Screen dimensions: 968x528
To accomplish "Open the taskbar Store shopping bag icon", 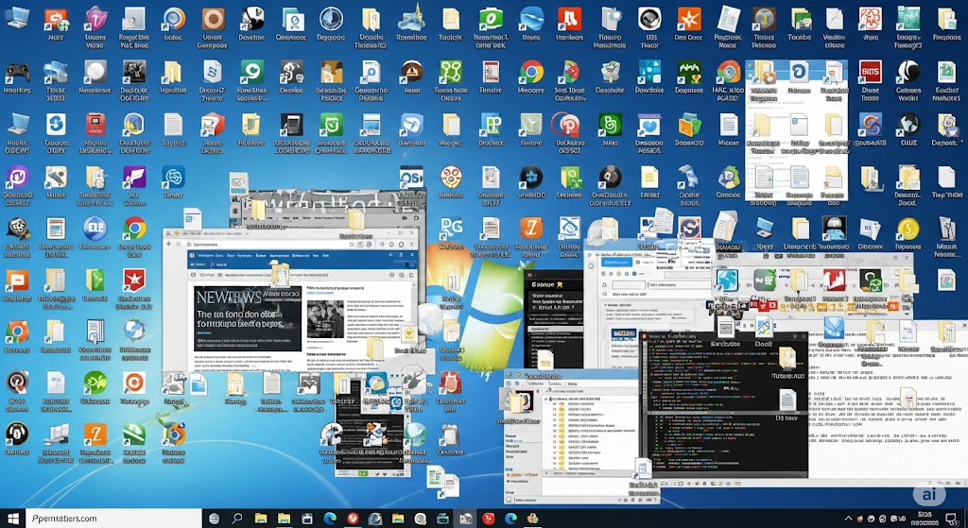I will (307, 519).
